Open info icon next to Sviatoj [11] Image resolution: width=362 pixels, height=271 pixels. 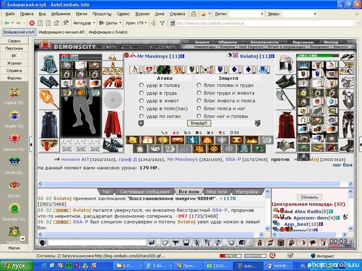pos(273,56)
